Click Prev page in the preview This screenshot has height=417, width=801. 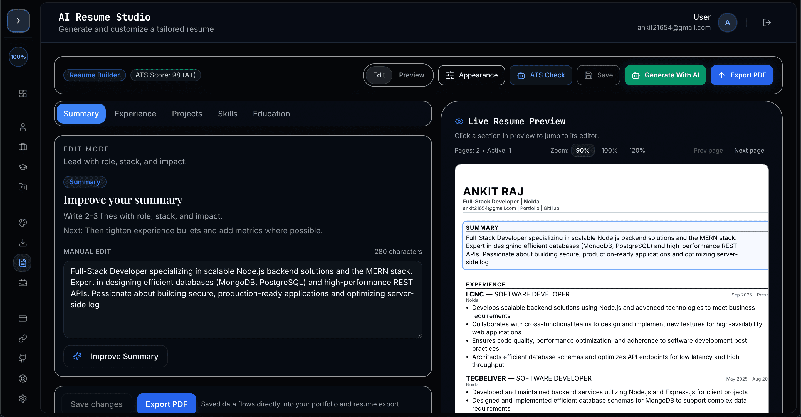(x=708, y=150)
